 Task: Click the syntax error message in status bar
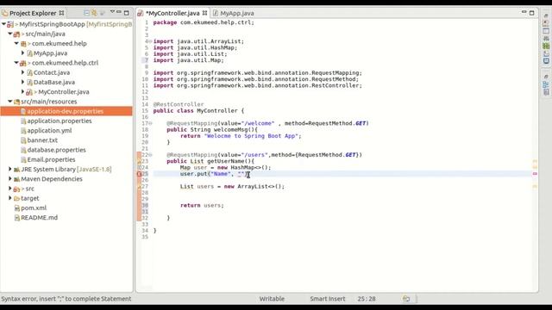coord(66,299)
